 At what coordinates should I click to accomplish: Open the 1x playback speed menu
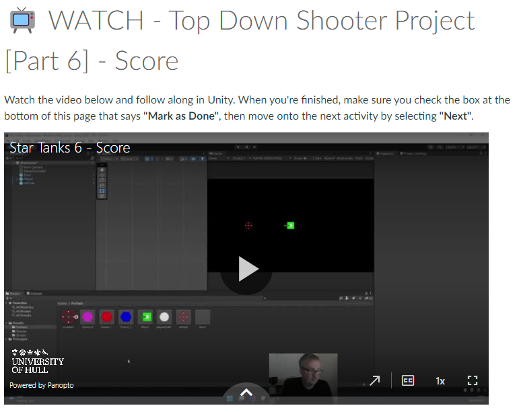point(440,381)
